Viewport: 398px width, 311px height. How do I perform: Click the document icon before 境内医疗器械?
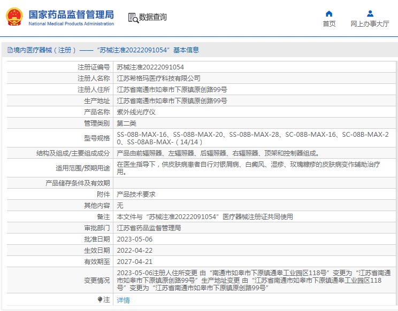coord(10,50)
